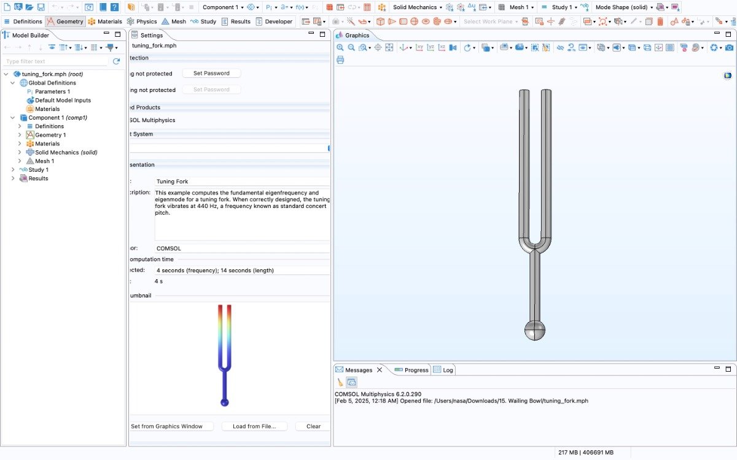Toggle the message window lock icon
Viewport: 737px width, 460px height.
tap(351, 382)
